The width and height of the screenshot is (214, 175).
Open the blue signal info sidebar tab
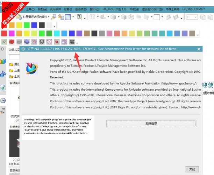(3, 75)
